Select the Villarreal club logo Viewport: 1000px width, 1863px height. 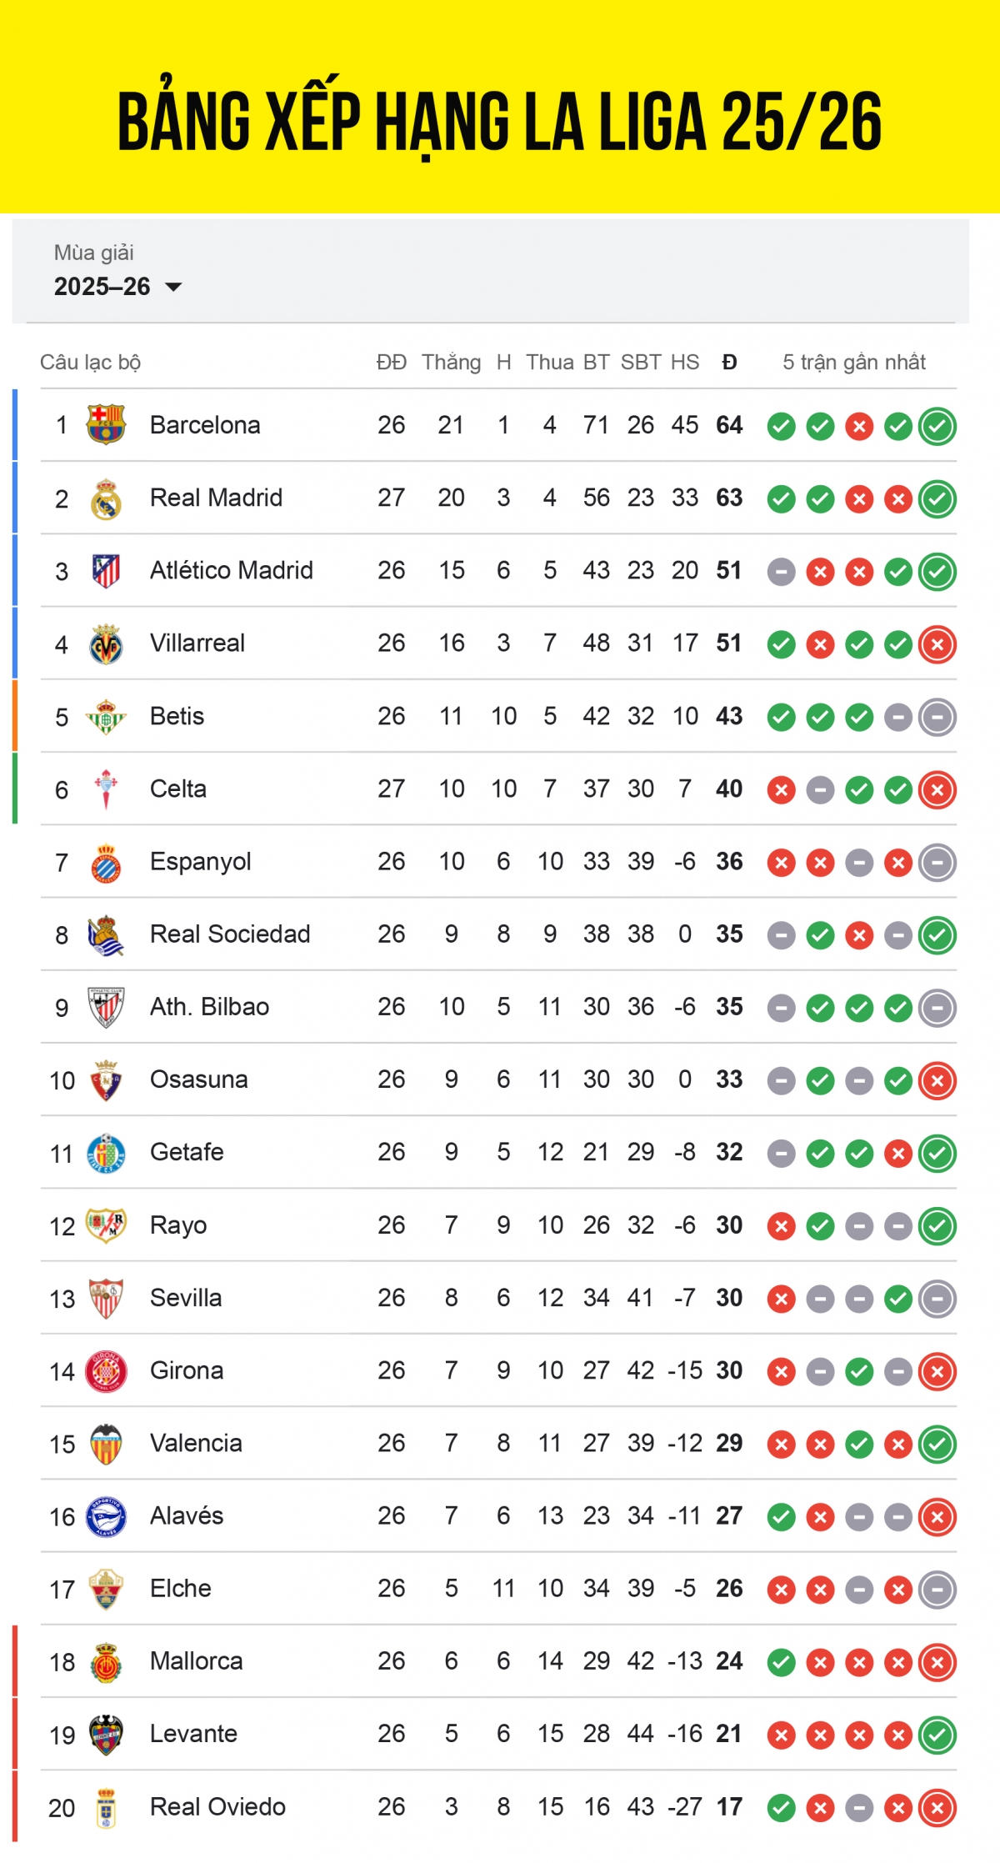[107, 643]
